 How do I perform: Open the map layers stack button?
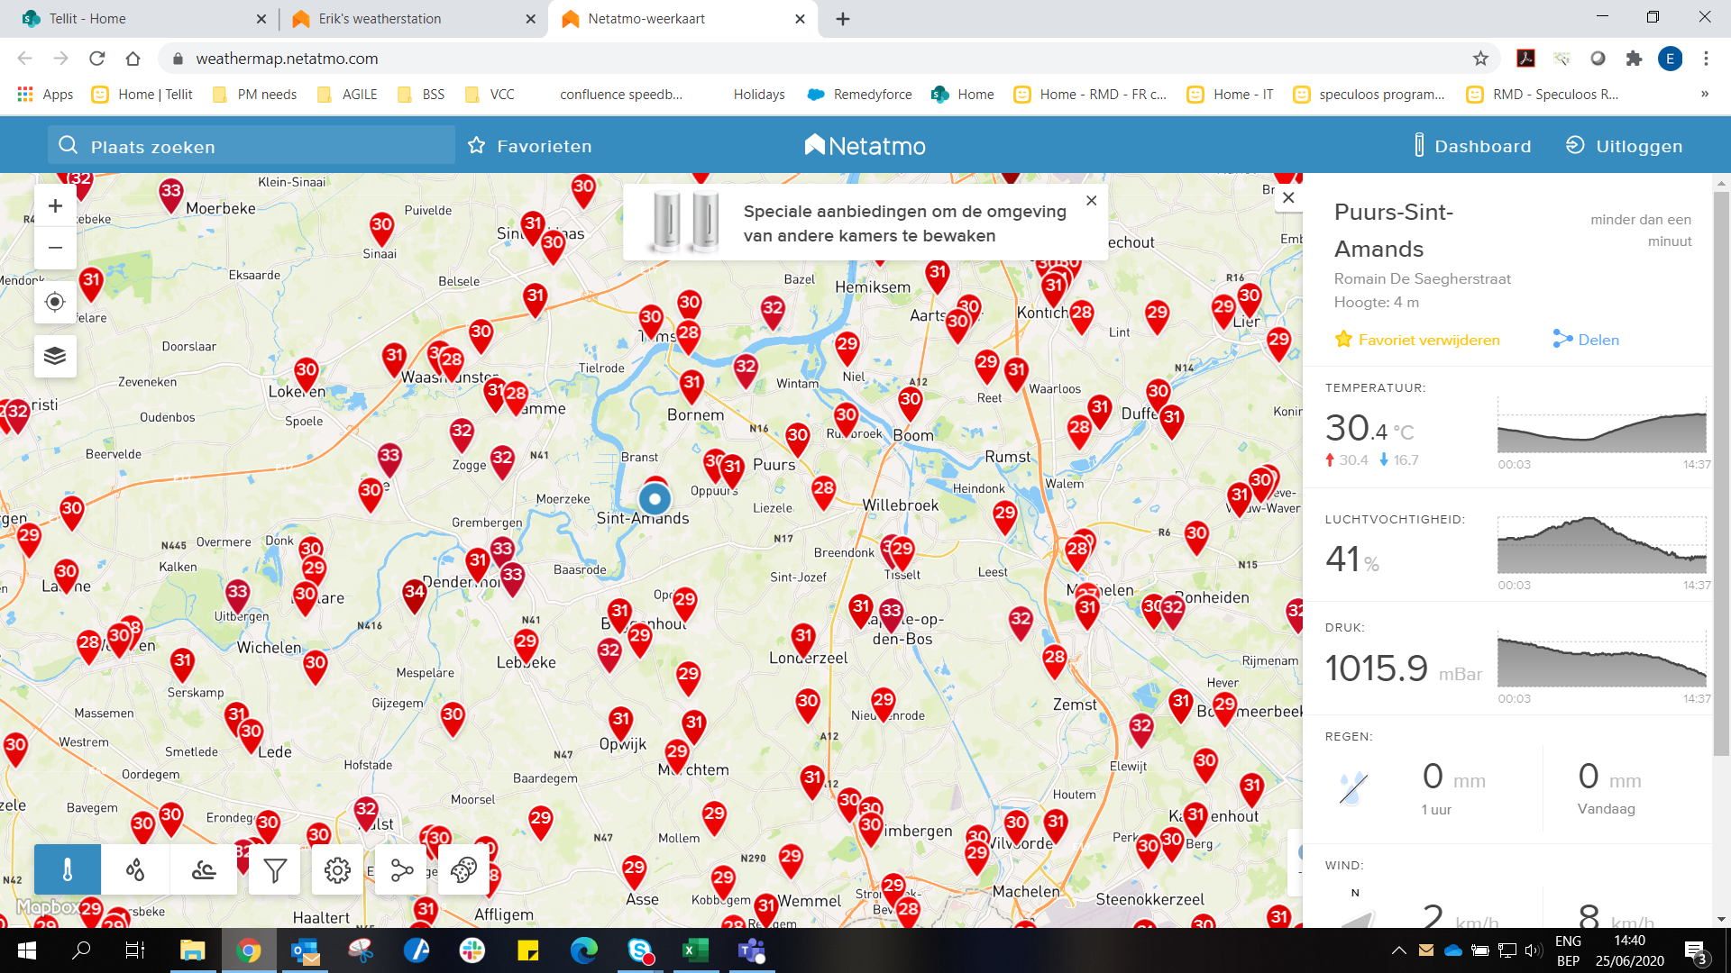click(x=55, y=355)
